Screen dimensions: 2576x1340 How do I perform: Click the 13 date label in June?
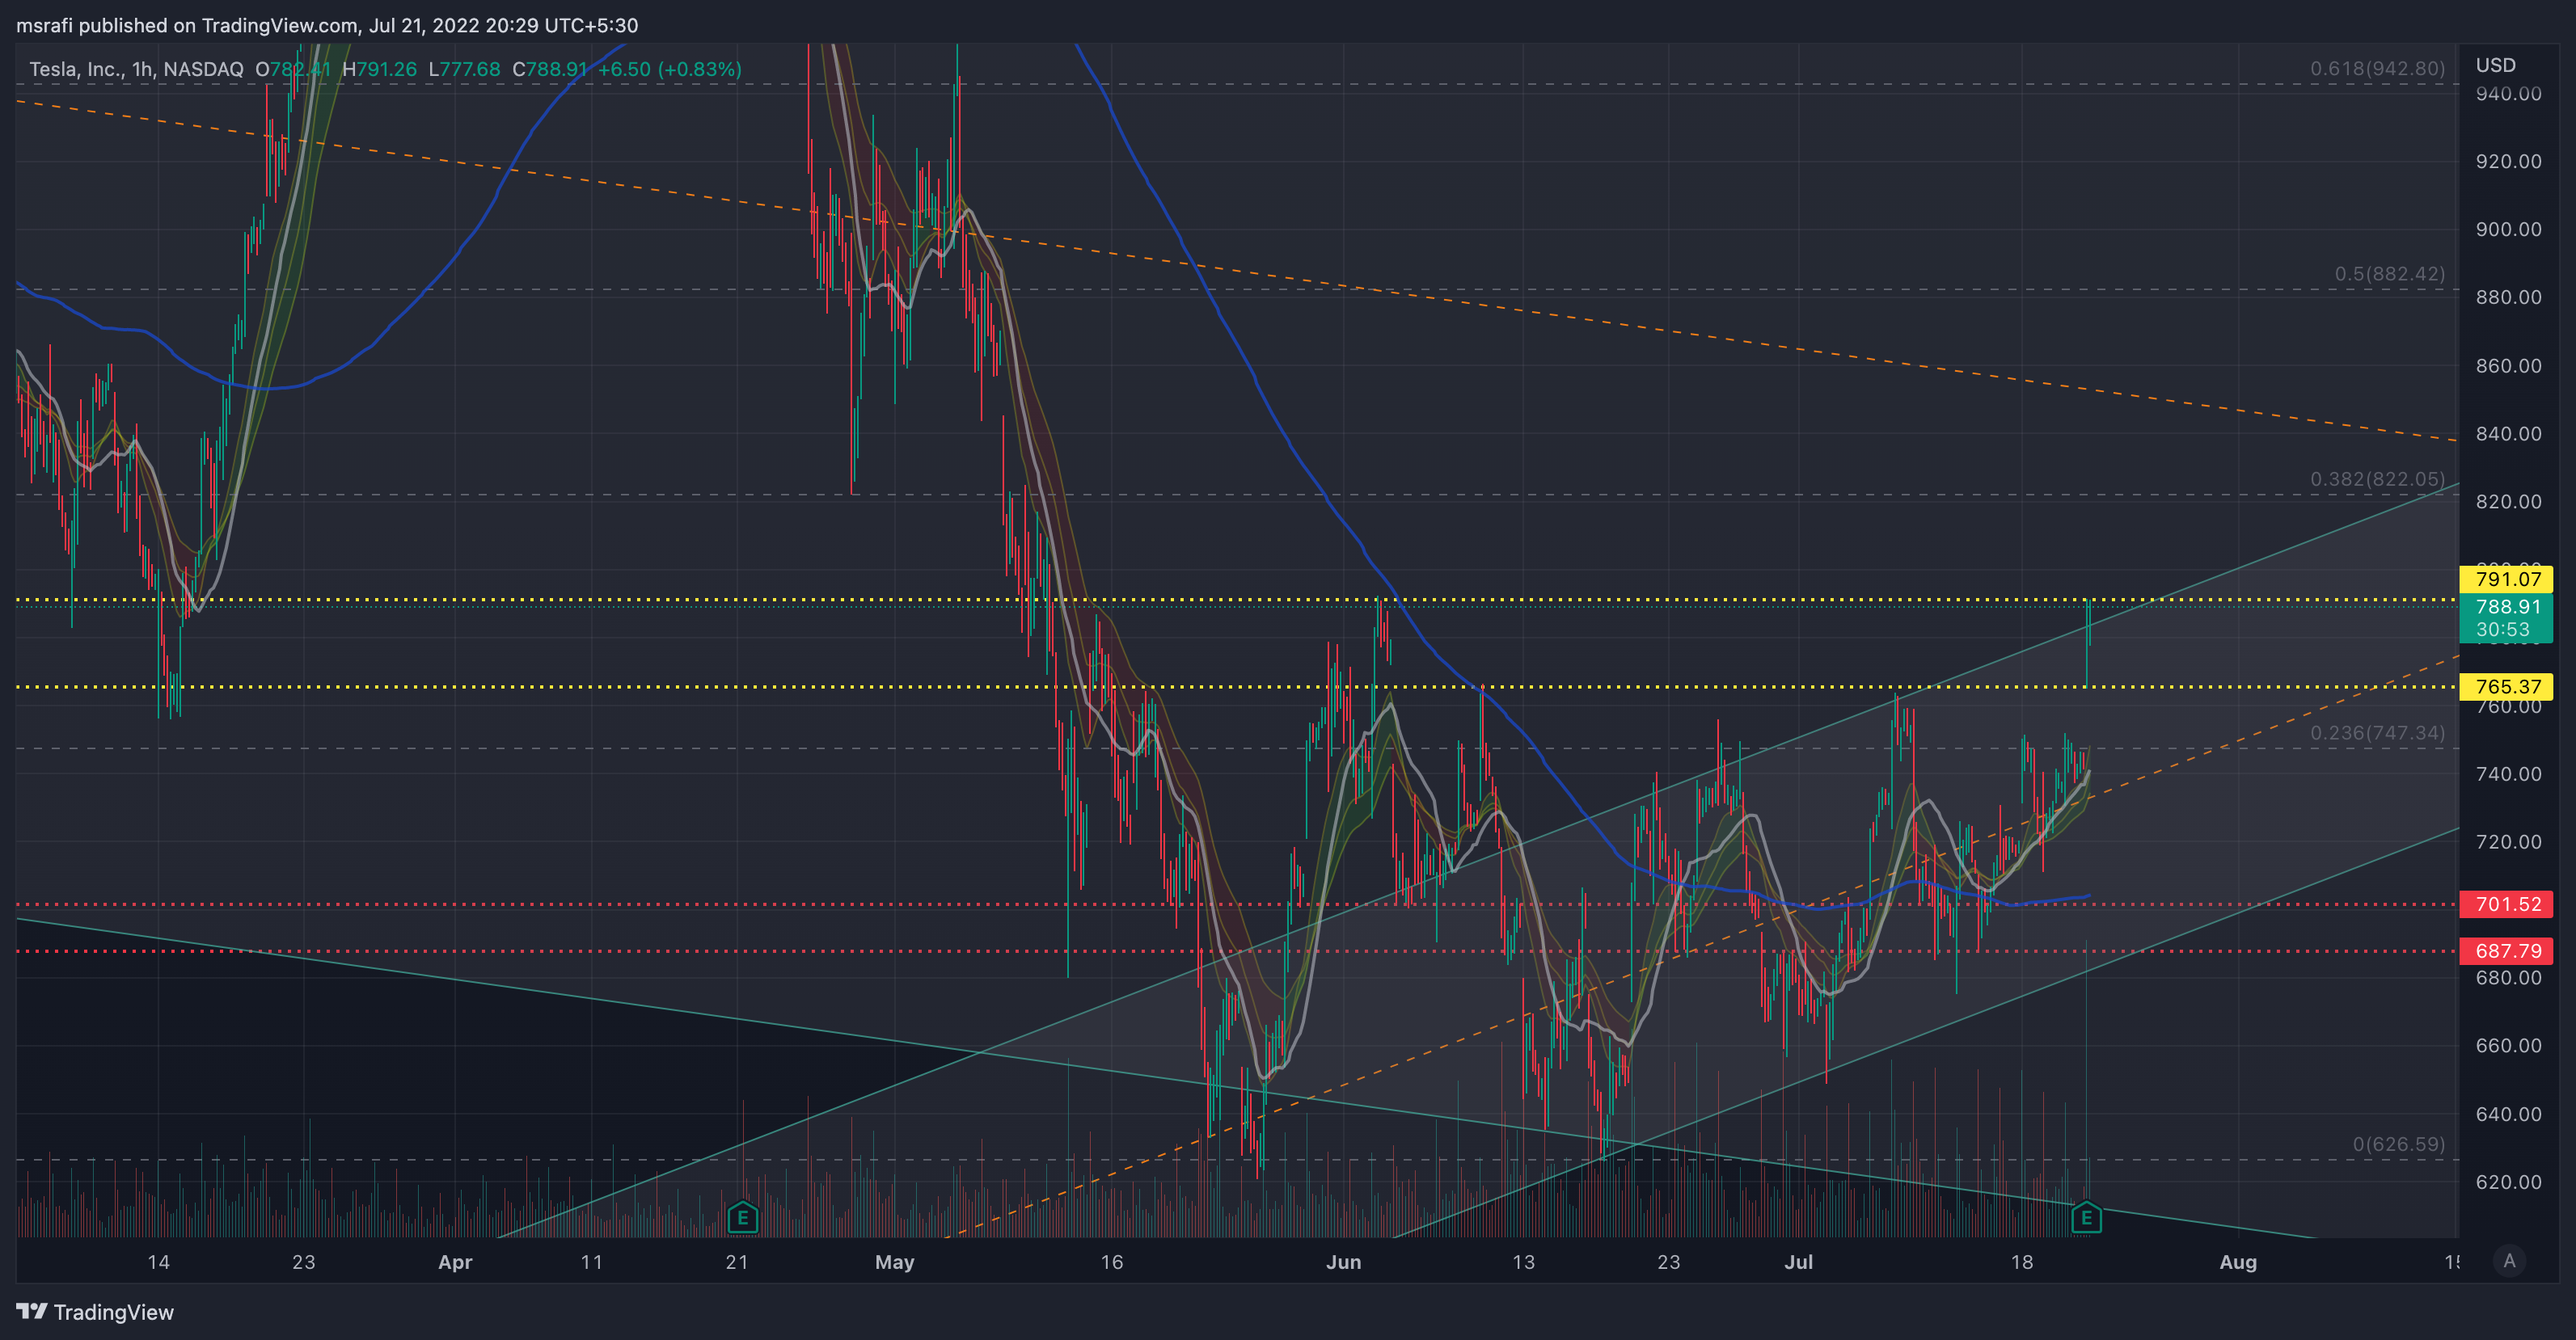[1523, 1262]
